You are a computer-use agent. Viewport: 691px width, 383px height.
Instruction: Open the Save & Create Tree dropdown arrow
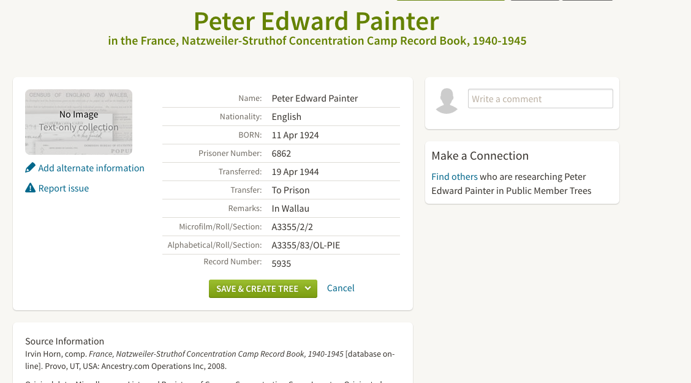(x=308, y=288)
